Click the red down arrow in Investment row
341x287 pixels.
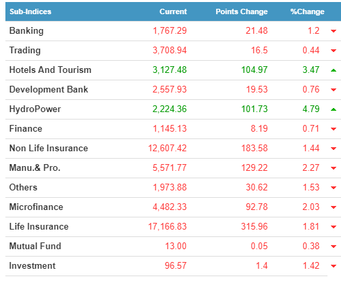coord(334,266)
